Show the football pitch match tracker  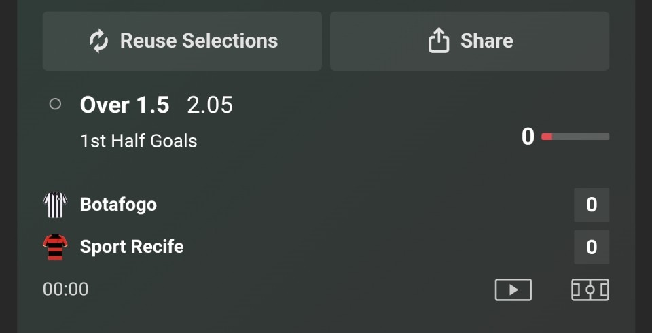pos(590,290)
